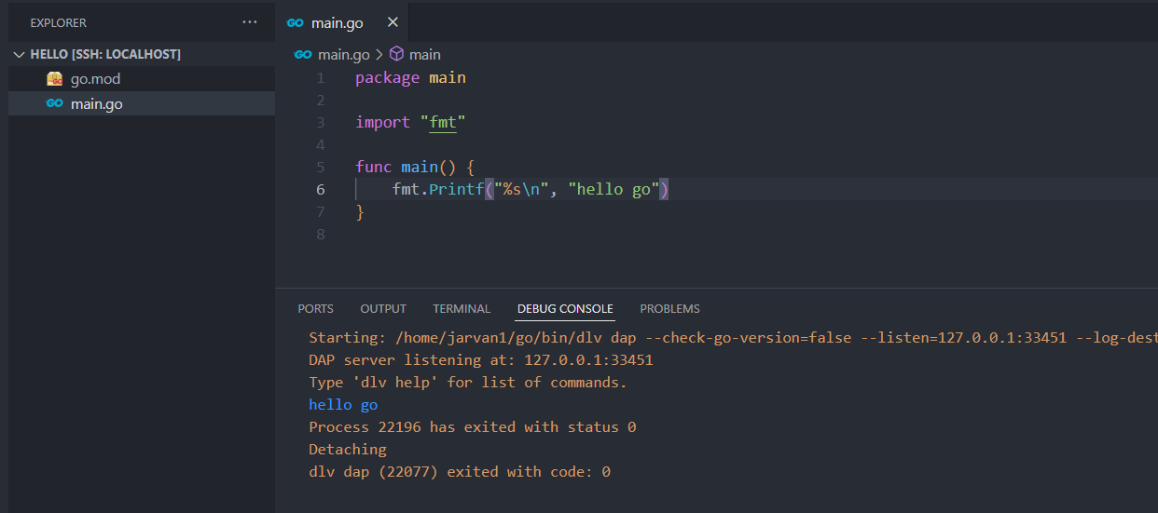Click the "Starting: /home/jarvan1/go/bin/dlv" console line
This screenshot has width=1158, height=513.
733,337
